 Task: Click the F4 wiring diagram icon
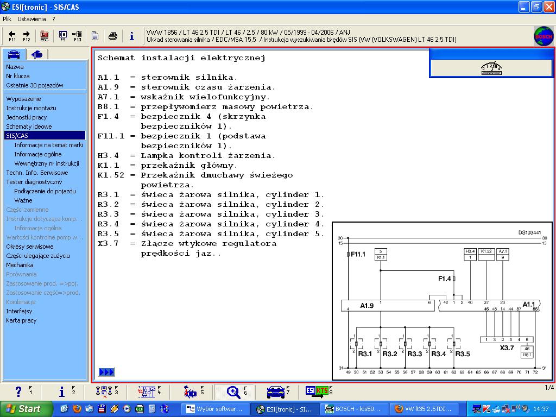pos(147,391)
